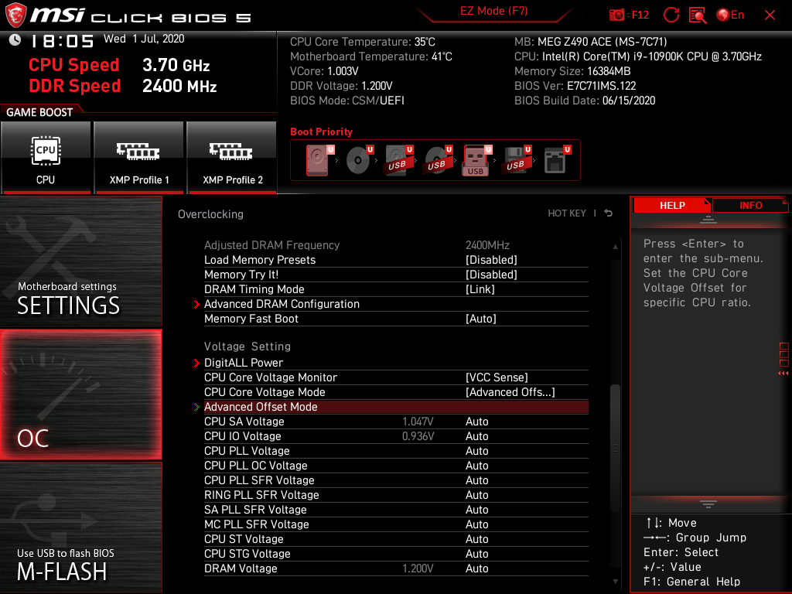Expand Advanced DRAM Configuration
The height and width of the screenshot is (594, 792).
click(x=282, y=304)
